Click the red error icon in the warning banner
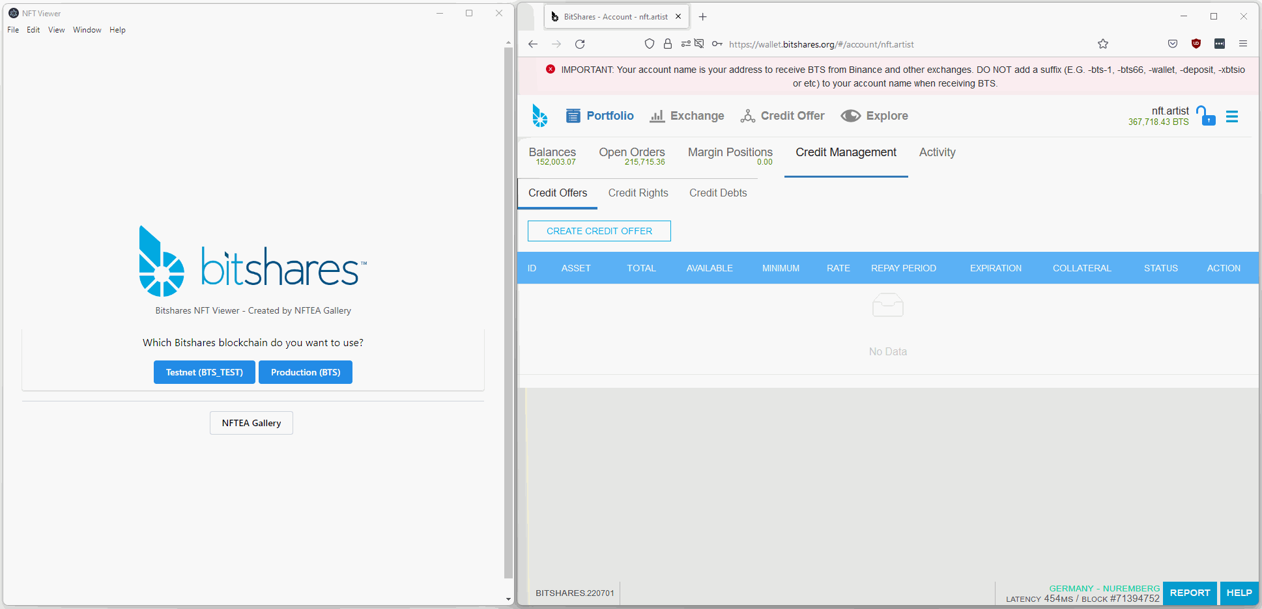Screen dimensions: 1262x609 tap(551, 69)
